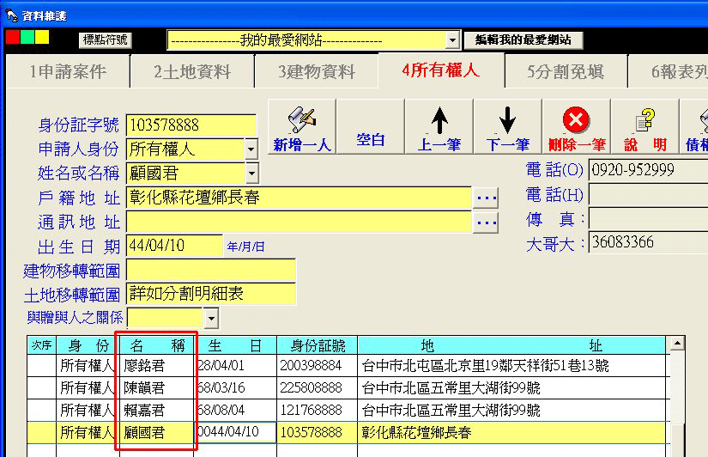Select the red color swatch
The width and height of the screenshot is (708, 457).
pos(12,38)
